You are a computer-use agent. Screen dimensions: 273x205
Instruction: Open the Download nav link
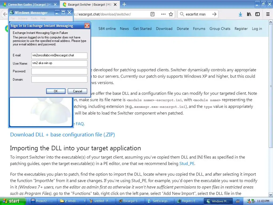(x=164, y=29)
